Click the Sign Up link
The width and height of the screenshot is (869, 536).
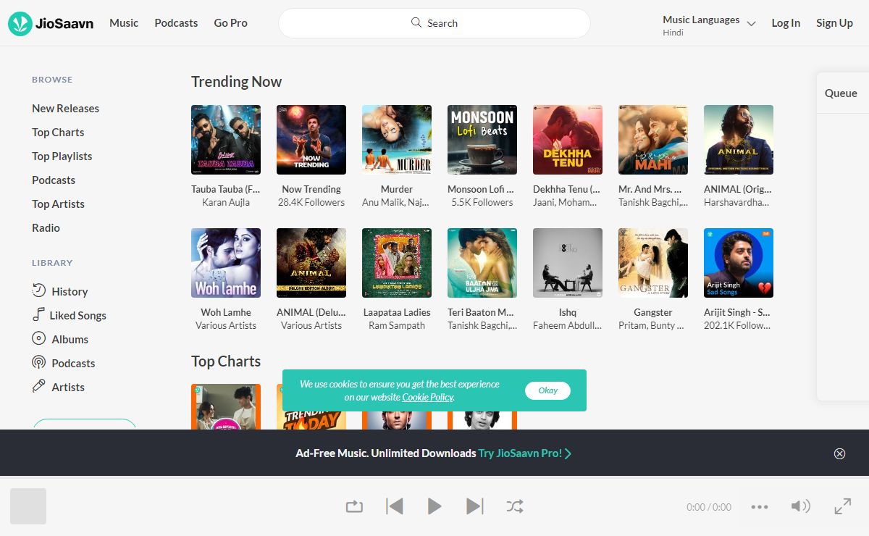[x=834, y=22]
